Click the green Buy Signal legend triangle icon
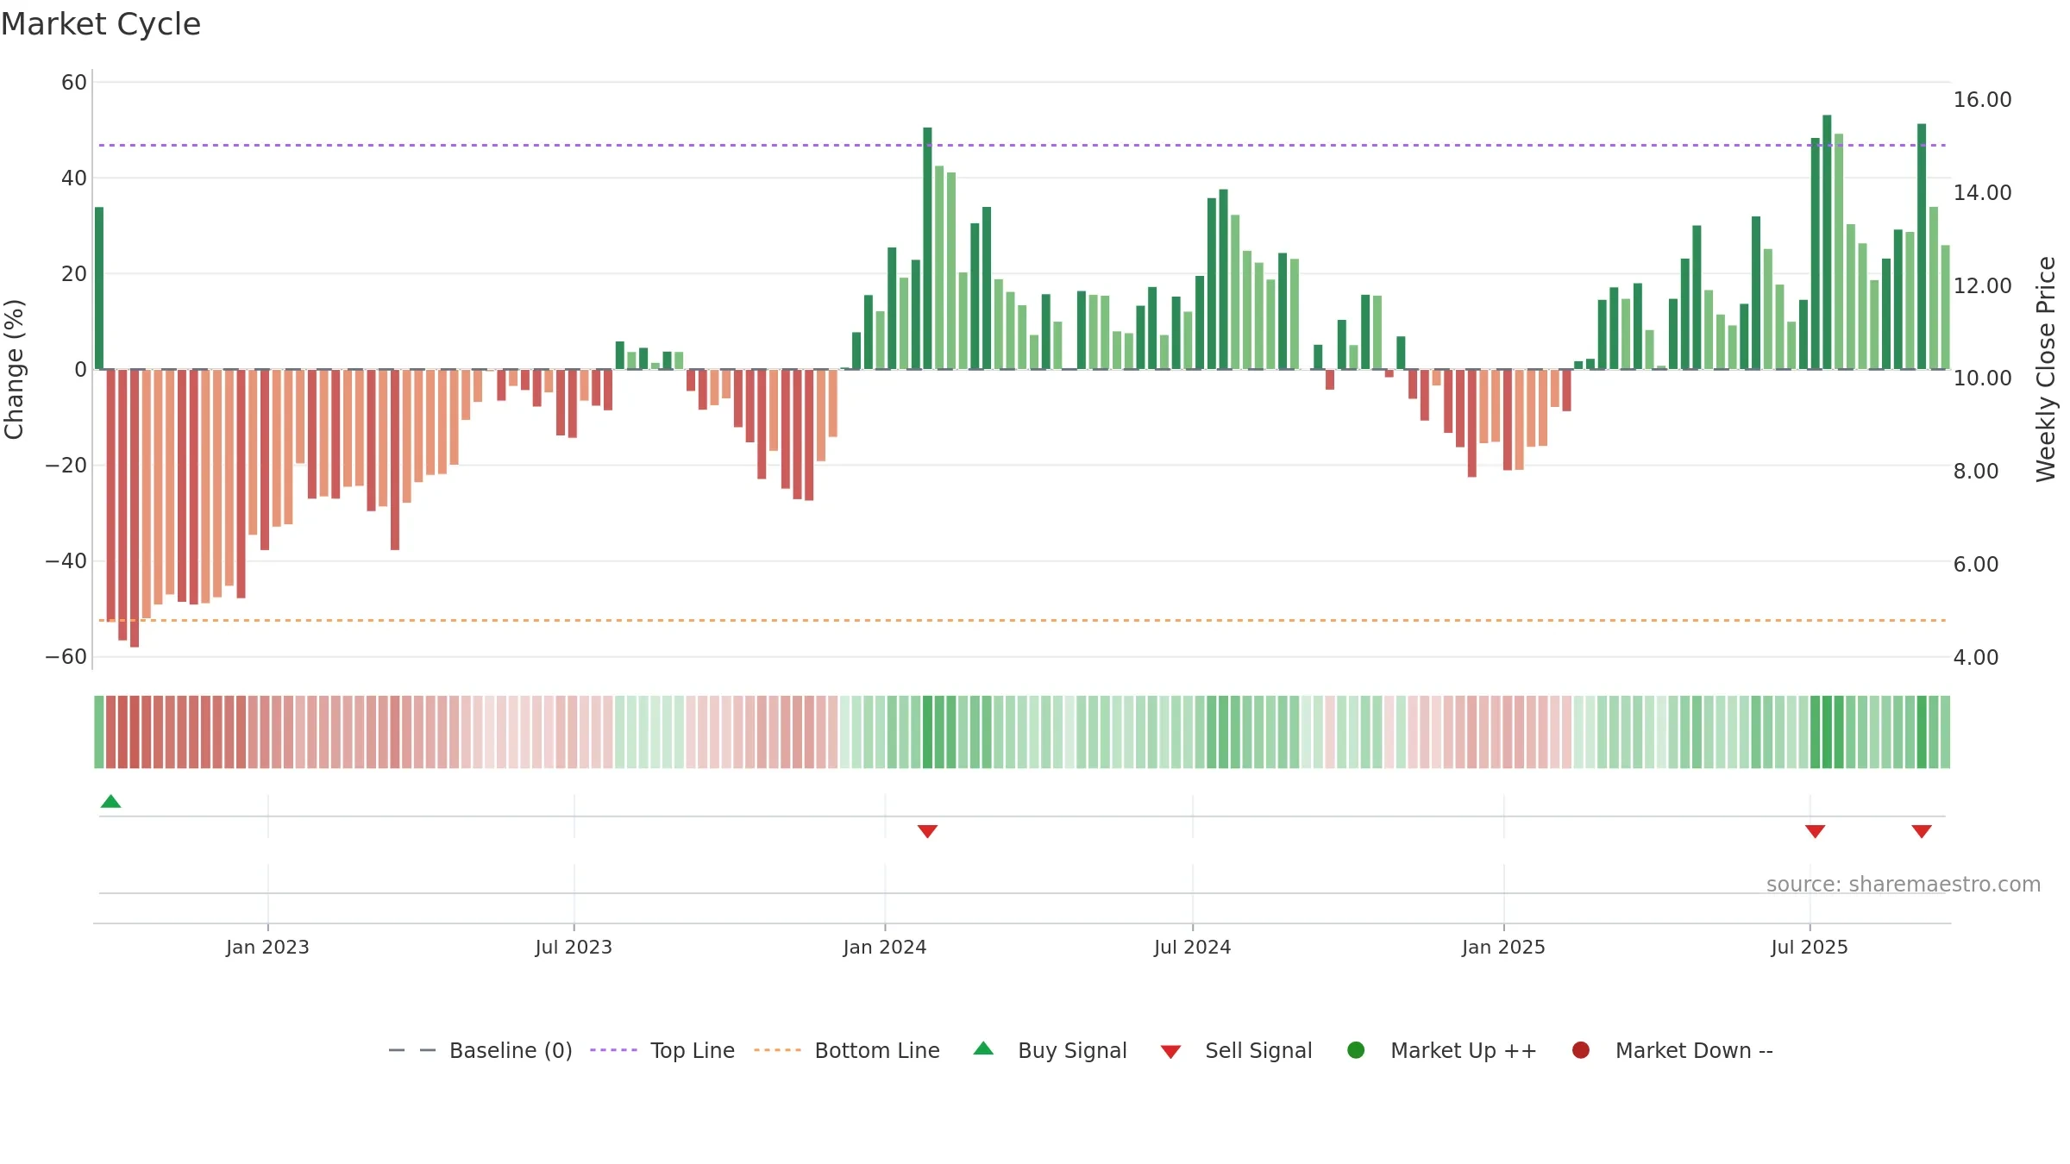Screen dimensions: 2070x1164 coord(983,1048)
